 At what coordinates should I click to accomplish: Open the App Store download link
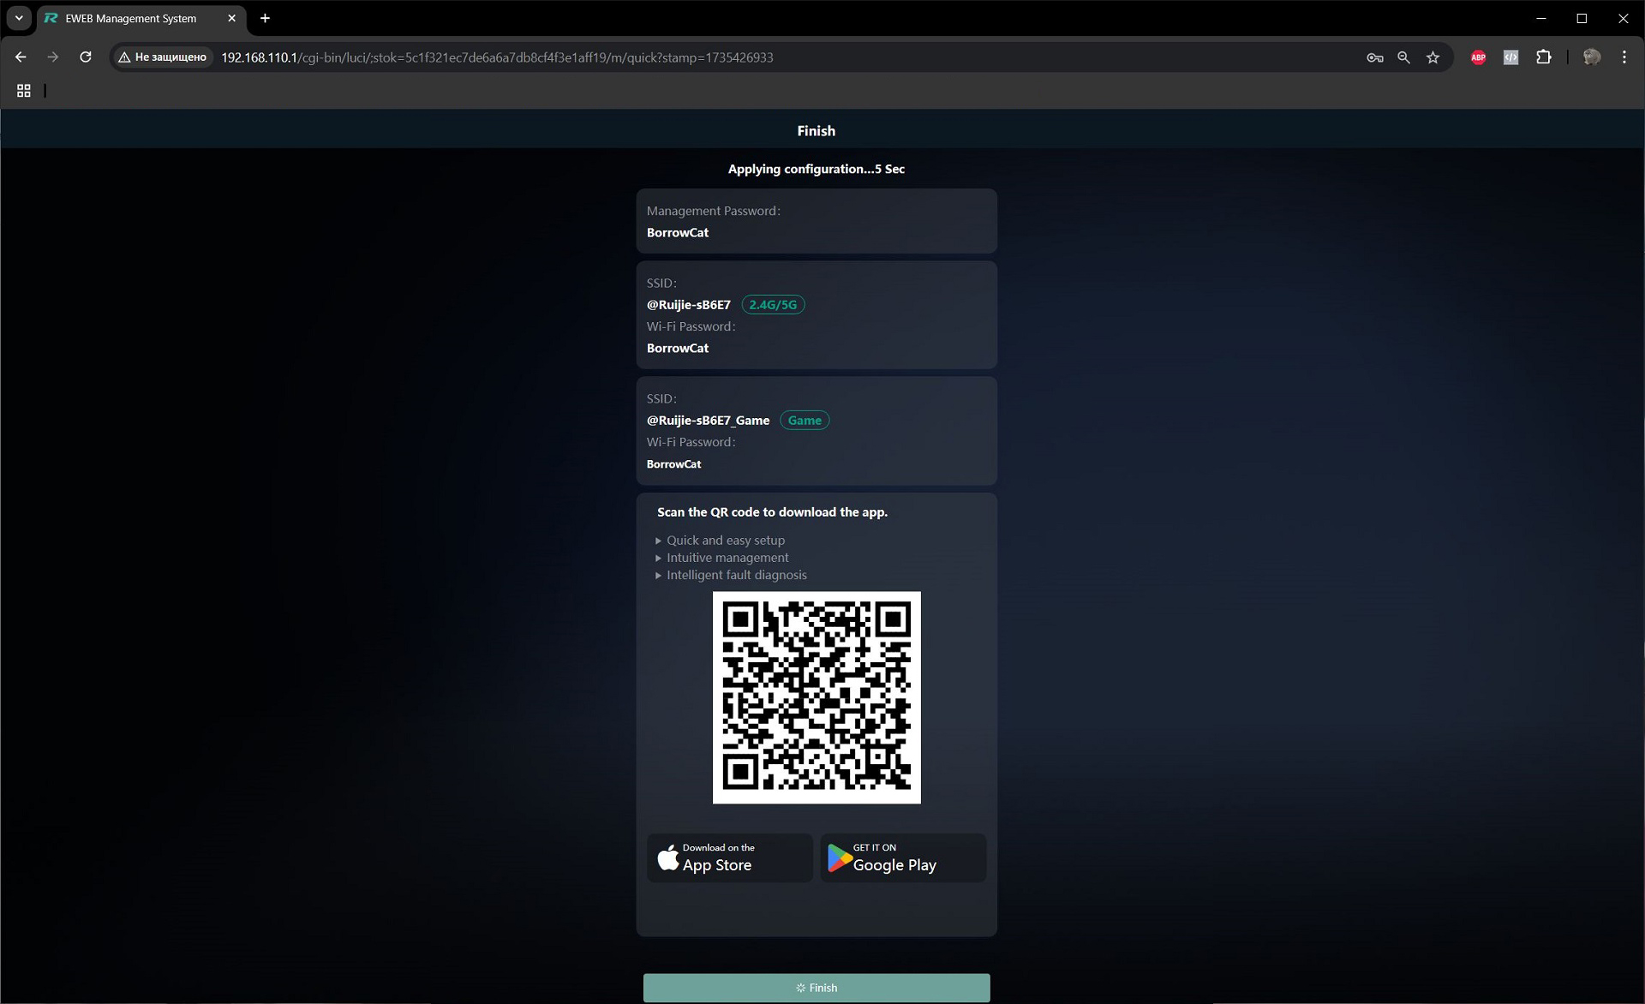coord(729,858)
